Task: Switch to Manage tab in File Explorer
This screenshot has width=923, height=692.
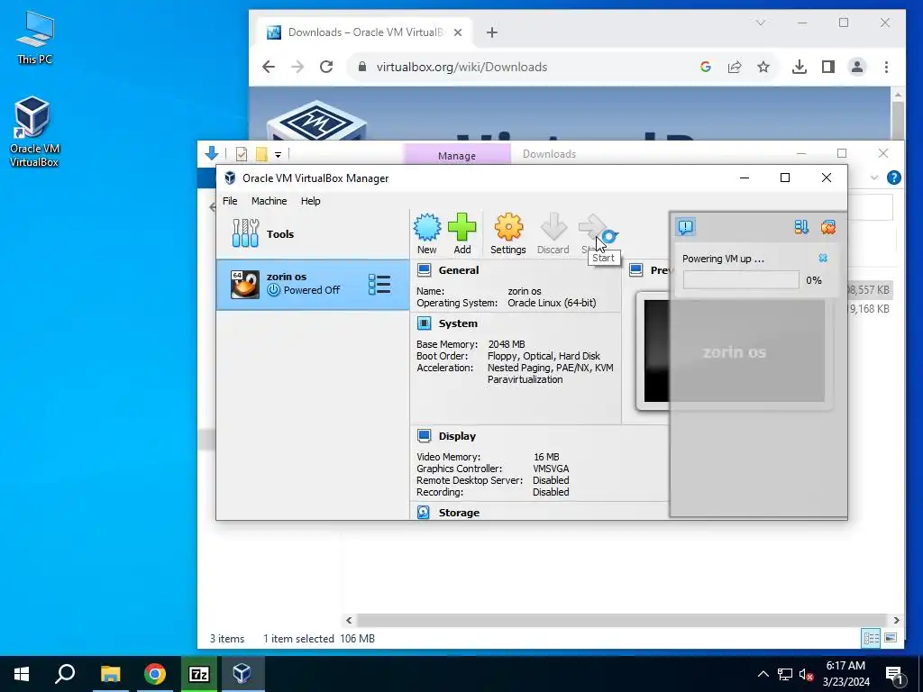Action: [x=456, y=155]
